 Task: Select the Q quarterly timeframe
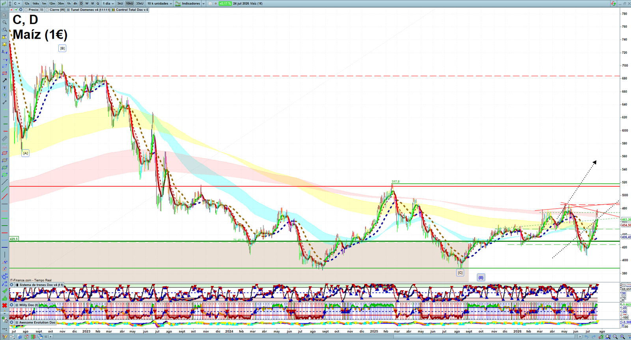98,4
